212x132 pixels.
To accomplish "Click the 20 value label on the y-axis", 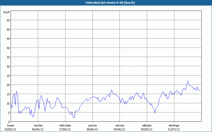I will 8,85.
